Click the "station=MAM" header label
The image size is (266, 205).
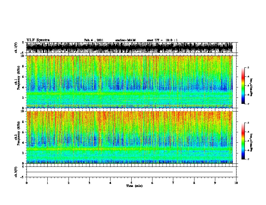[x=125, y=40]
